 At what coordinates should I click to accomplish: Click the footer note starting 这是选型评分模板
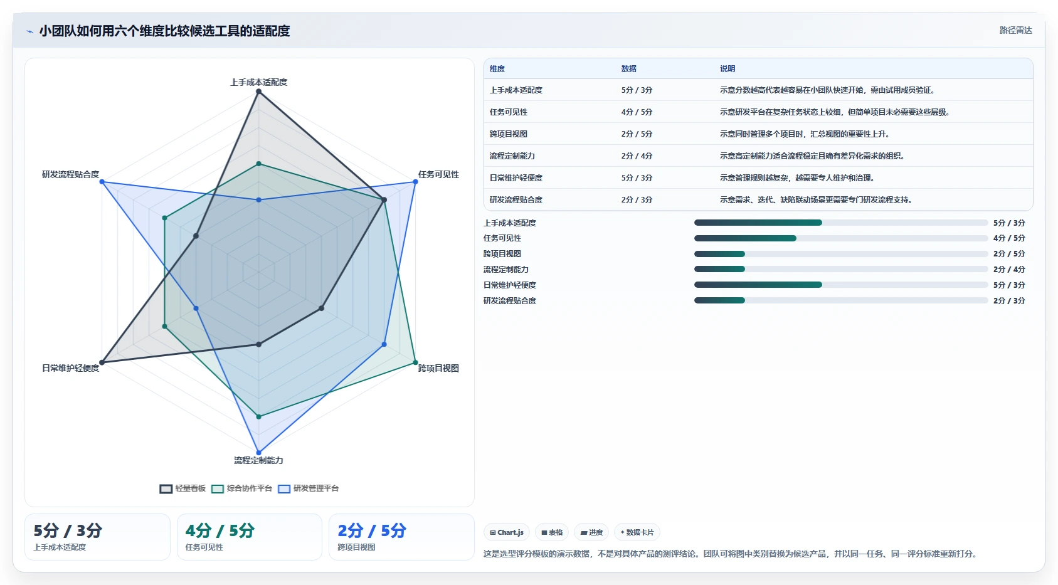(x=730, y=554)
